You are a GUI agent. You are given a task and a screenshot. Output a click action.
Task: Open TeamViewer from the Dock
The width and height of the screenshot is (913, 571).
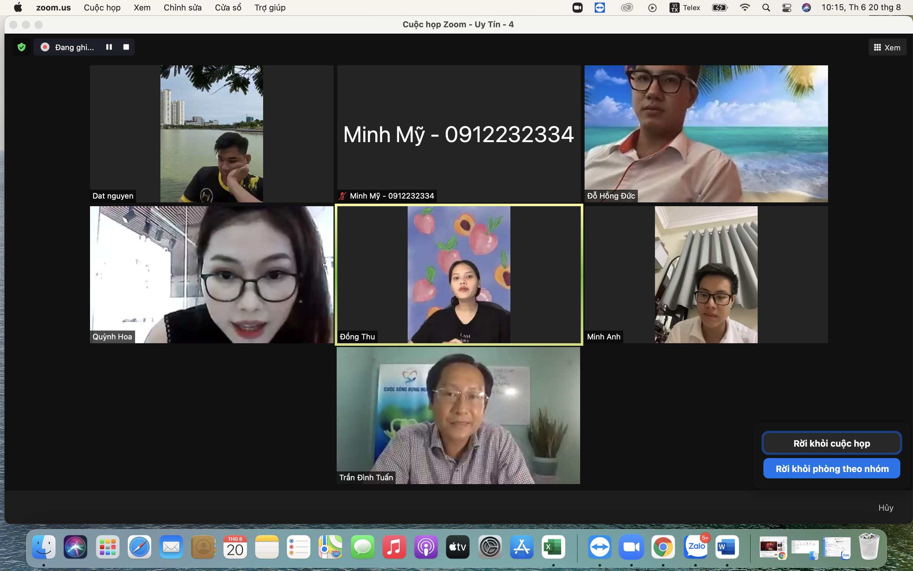(599, 547)
